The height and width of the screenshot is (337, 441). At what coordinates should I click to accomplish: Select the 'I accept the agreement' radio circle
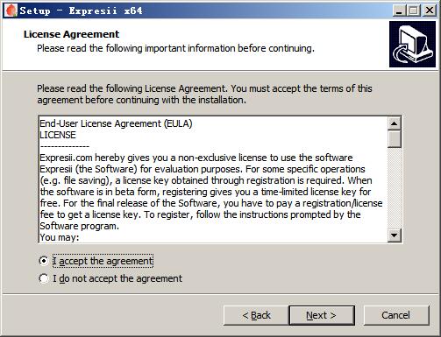click(x=44, y=261)
